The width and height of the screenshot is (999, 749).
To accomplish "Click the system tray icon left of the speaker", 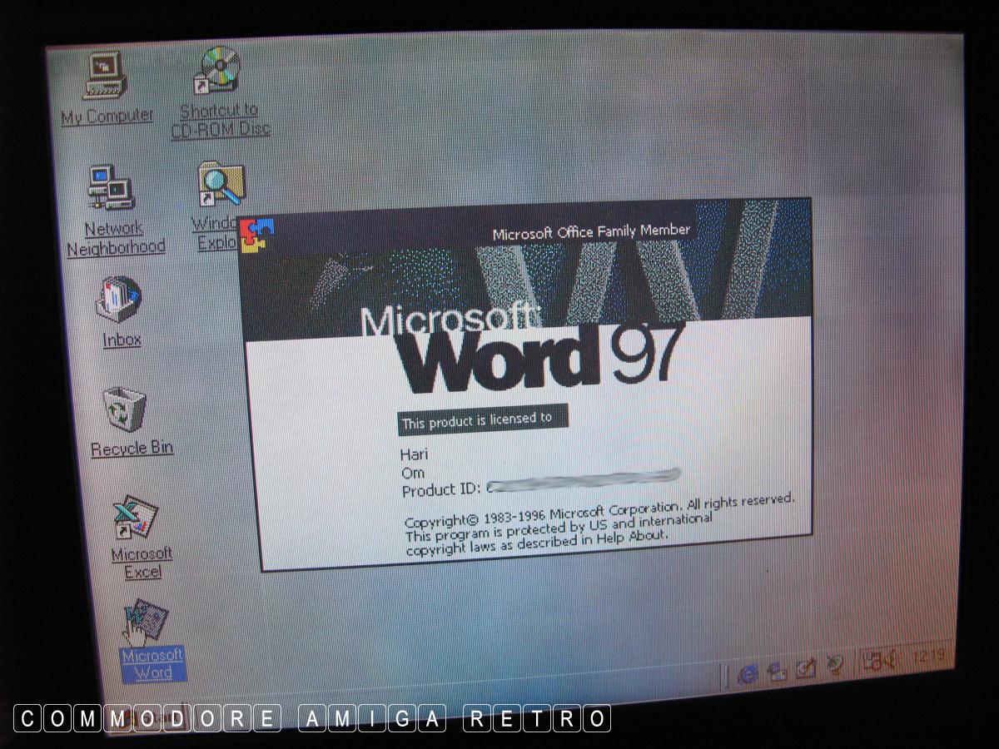I will pyautogui.click(x=872, y=662).
